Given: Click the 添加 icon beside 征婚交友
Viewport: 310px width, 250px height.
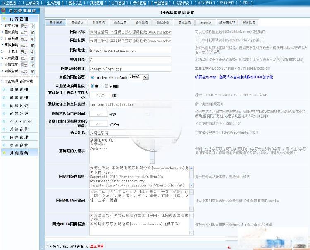Looking at the screenshot, I should pyautogui.click(x=24, y=65).
